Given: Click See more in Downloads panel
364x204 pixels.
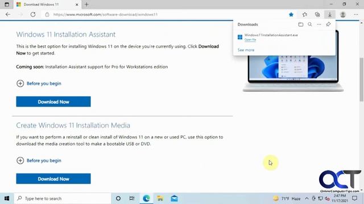Looking at the screenshot, I should (246, 50).
